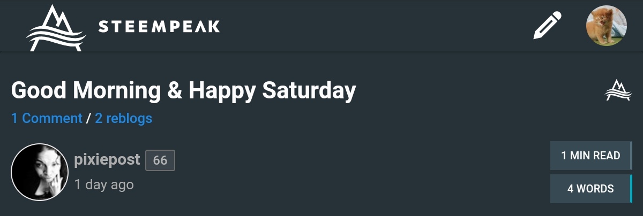Open the 1 Comment link

[x=47, y=118]
